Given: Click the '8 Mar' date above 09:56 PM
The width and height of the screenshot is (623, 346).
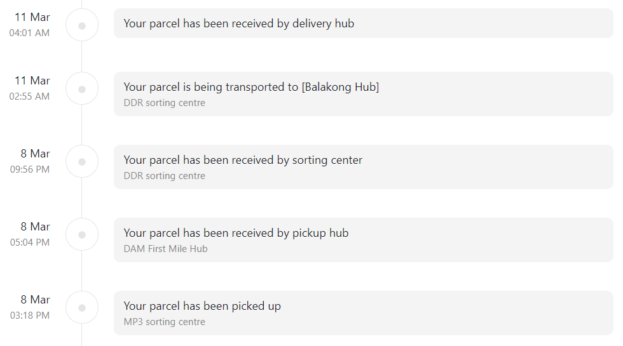Looking at the screenshot, I should 36,154.
